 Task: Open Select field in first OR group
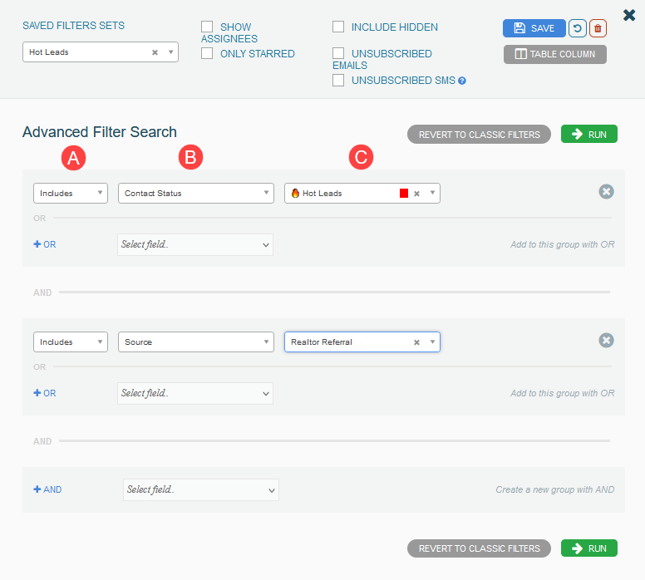[x=195, y=245]
